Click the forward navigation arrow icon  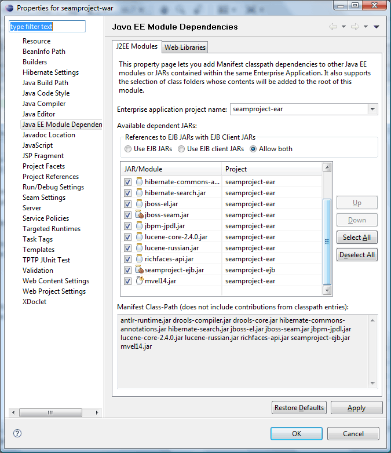click(x=355, y=27)
